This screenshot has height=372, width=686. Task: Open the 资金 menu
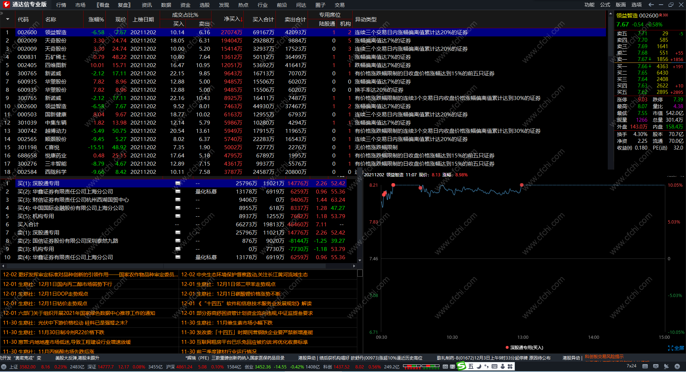click(185, 5)
